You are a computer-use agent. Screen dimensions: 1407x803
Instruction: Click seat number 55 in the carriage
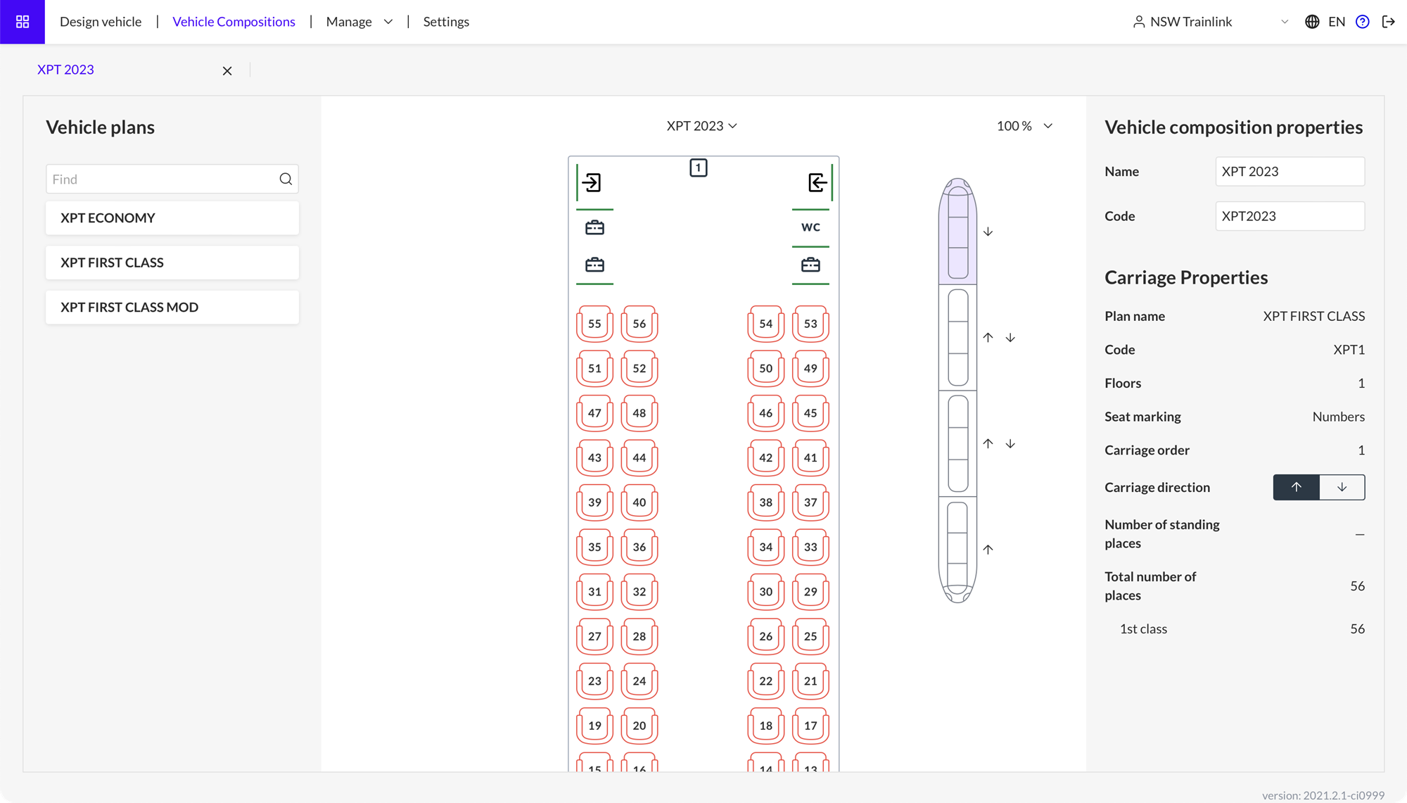pyautogui.click(x=594, y=323)
